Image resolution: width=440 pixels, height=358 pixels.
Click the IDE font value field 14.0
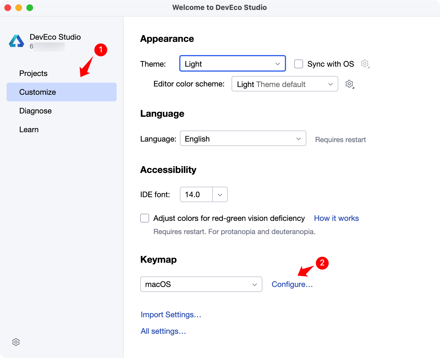point(196,195)
